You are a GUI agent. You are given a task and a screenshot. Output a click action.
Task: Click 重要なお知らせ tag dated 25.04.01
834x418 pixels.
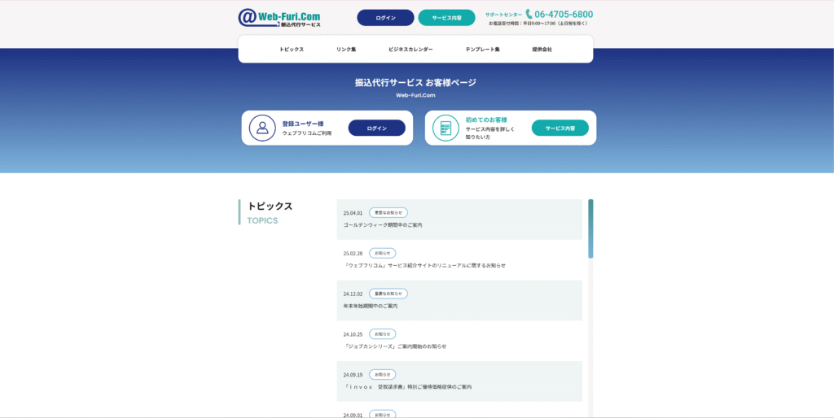(388, 212)
